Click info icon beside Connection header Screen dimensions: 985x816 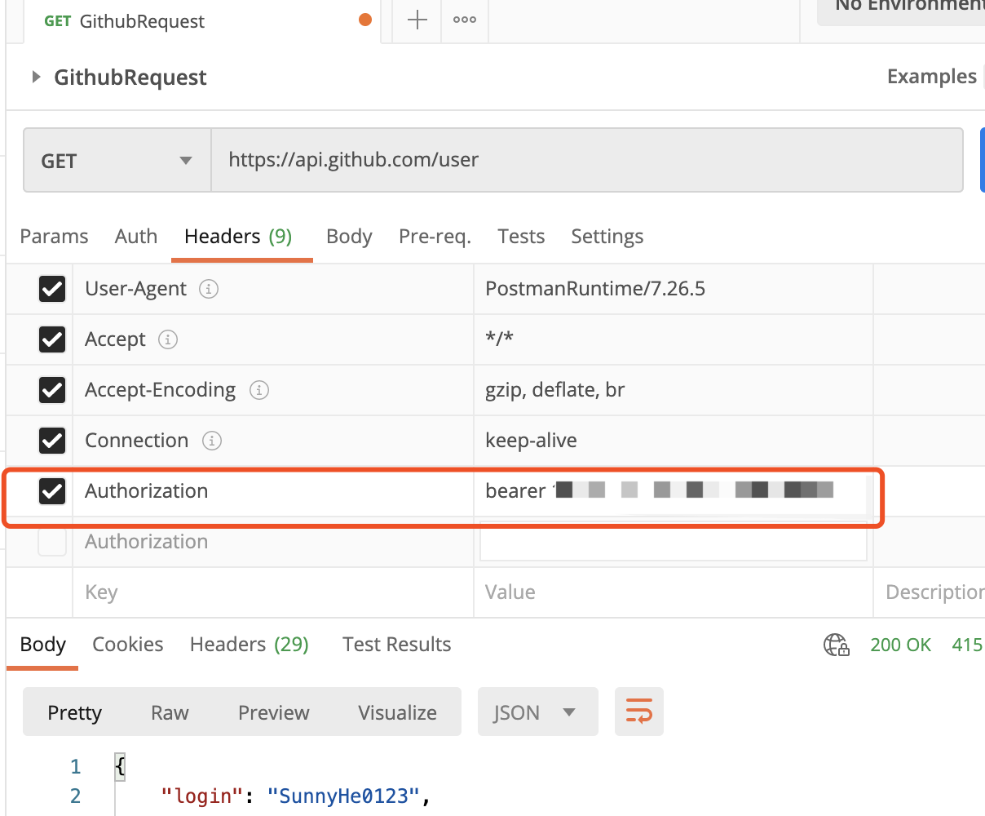[211, 441]
